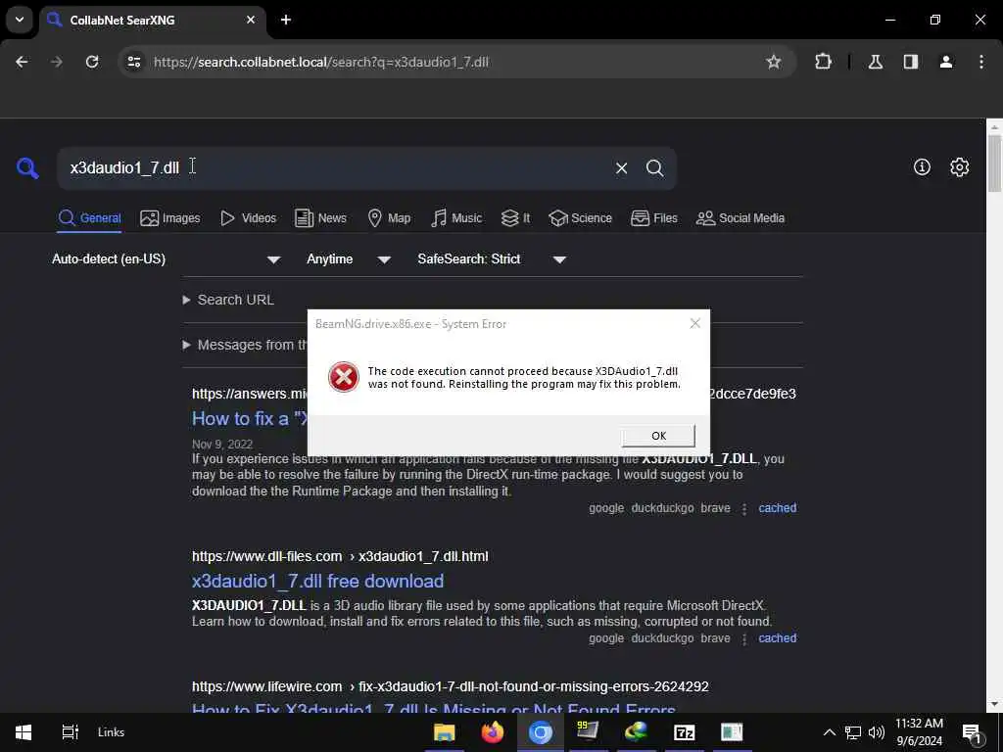
Task: Open the News tab
Action: click(320, 218)
